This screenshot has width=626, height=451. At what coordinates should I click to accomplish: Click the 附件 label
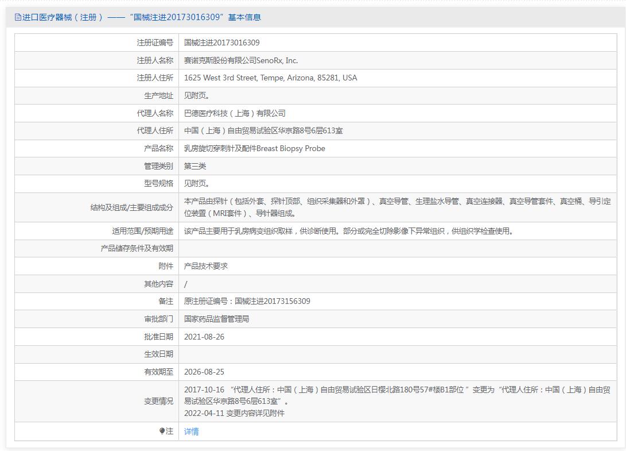166,266
